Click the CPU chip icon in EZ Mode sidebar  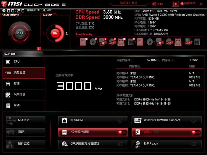tap(8, 62)
